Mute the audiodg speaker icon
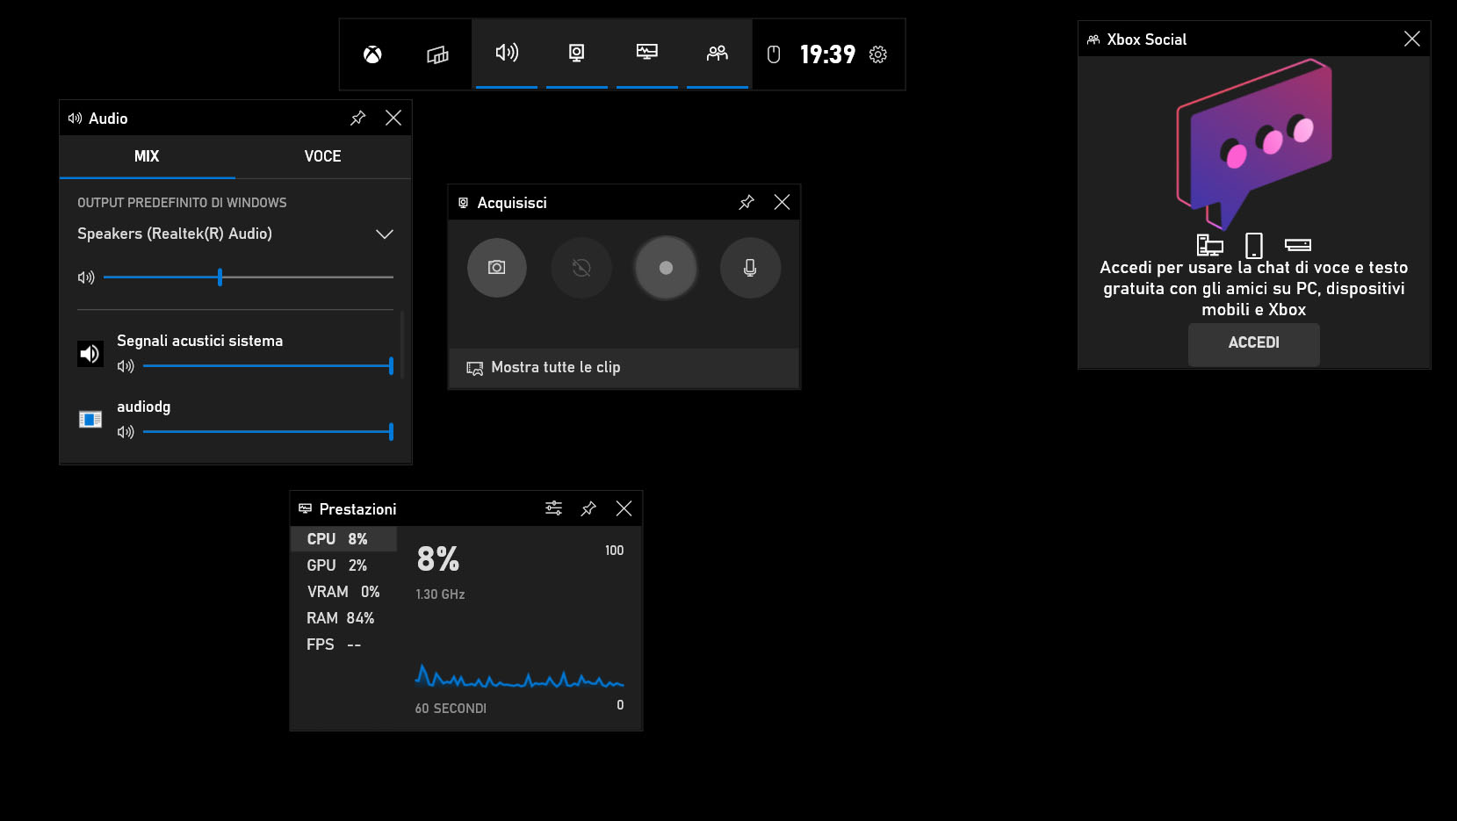This screenshot has height=821, width=1457. (126, 432)
